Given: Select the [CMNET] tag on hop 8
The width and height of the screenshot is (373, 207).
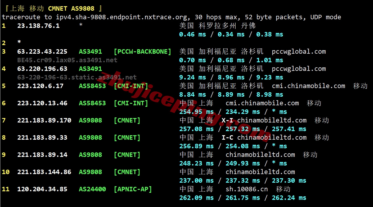Looking at the screenshot, I should point(127,137).
